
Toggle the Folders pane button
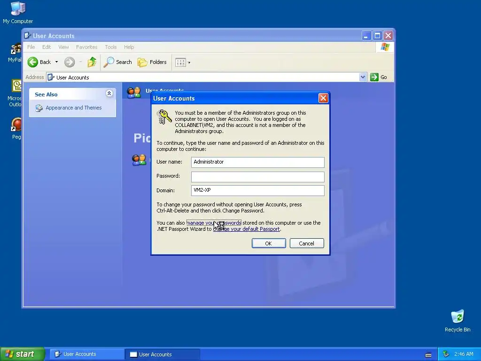(152, 62)
